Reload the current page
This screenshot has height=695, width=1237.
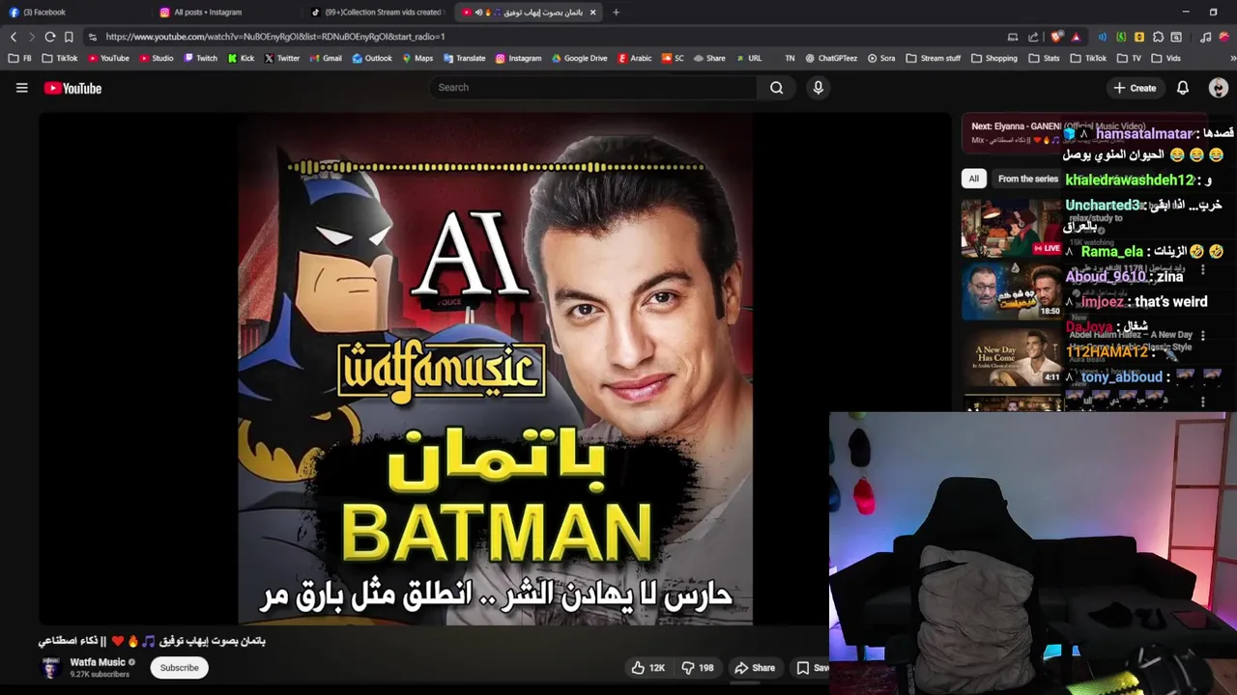point(50,37)
